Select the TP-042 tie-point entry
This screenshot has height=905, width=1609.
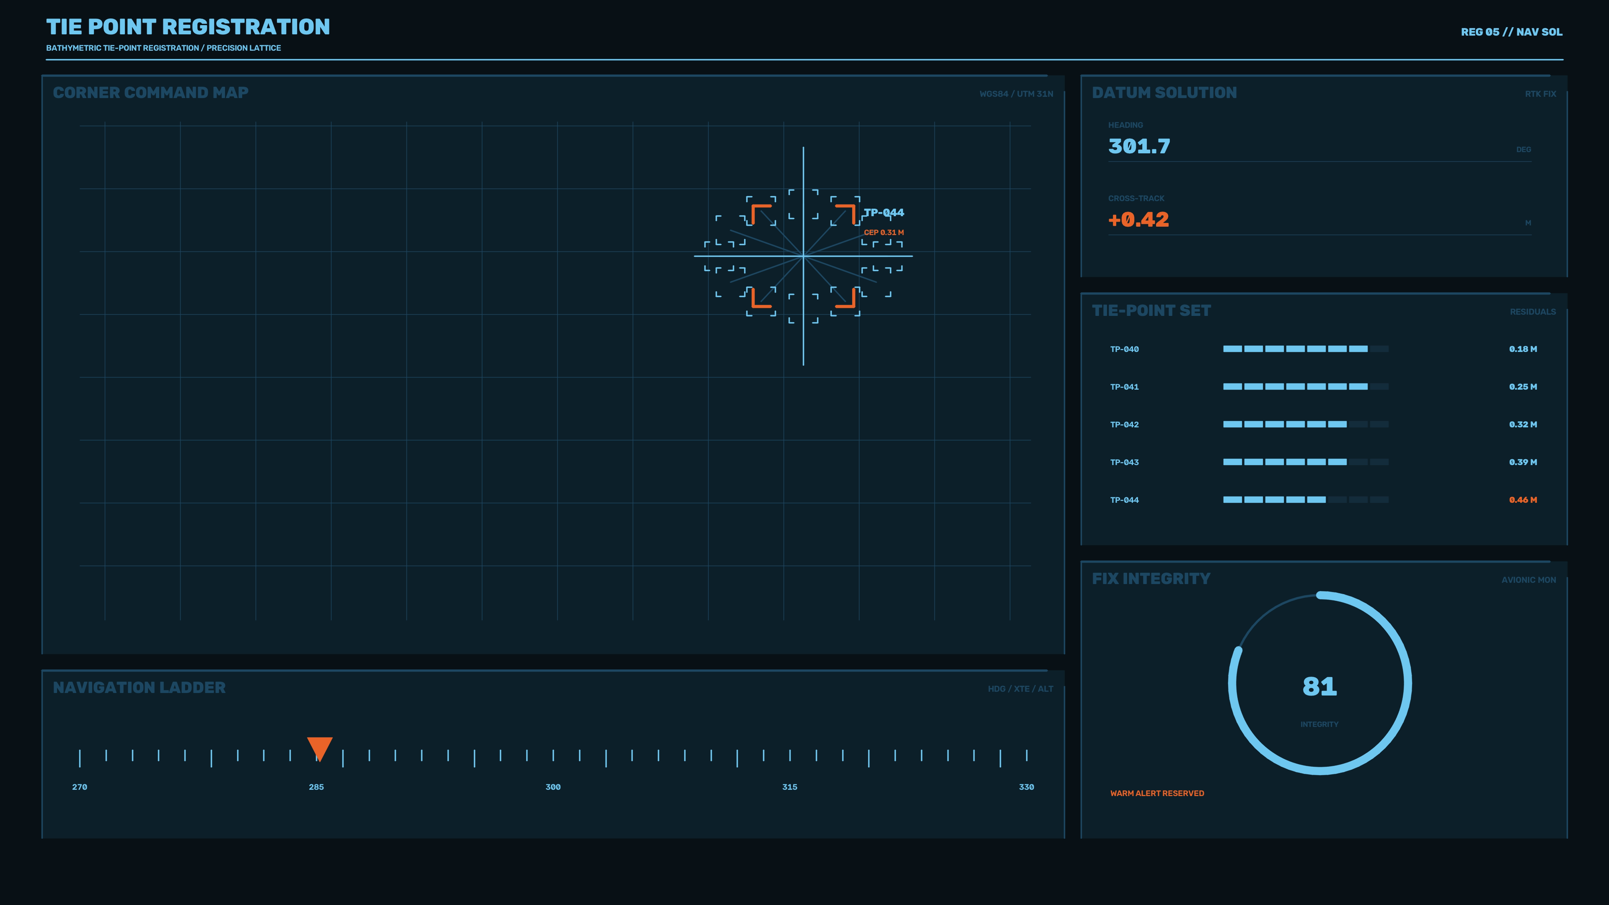pos(1323,425)
